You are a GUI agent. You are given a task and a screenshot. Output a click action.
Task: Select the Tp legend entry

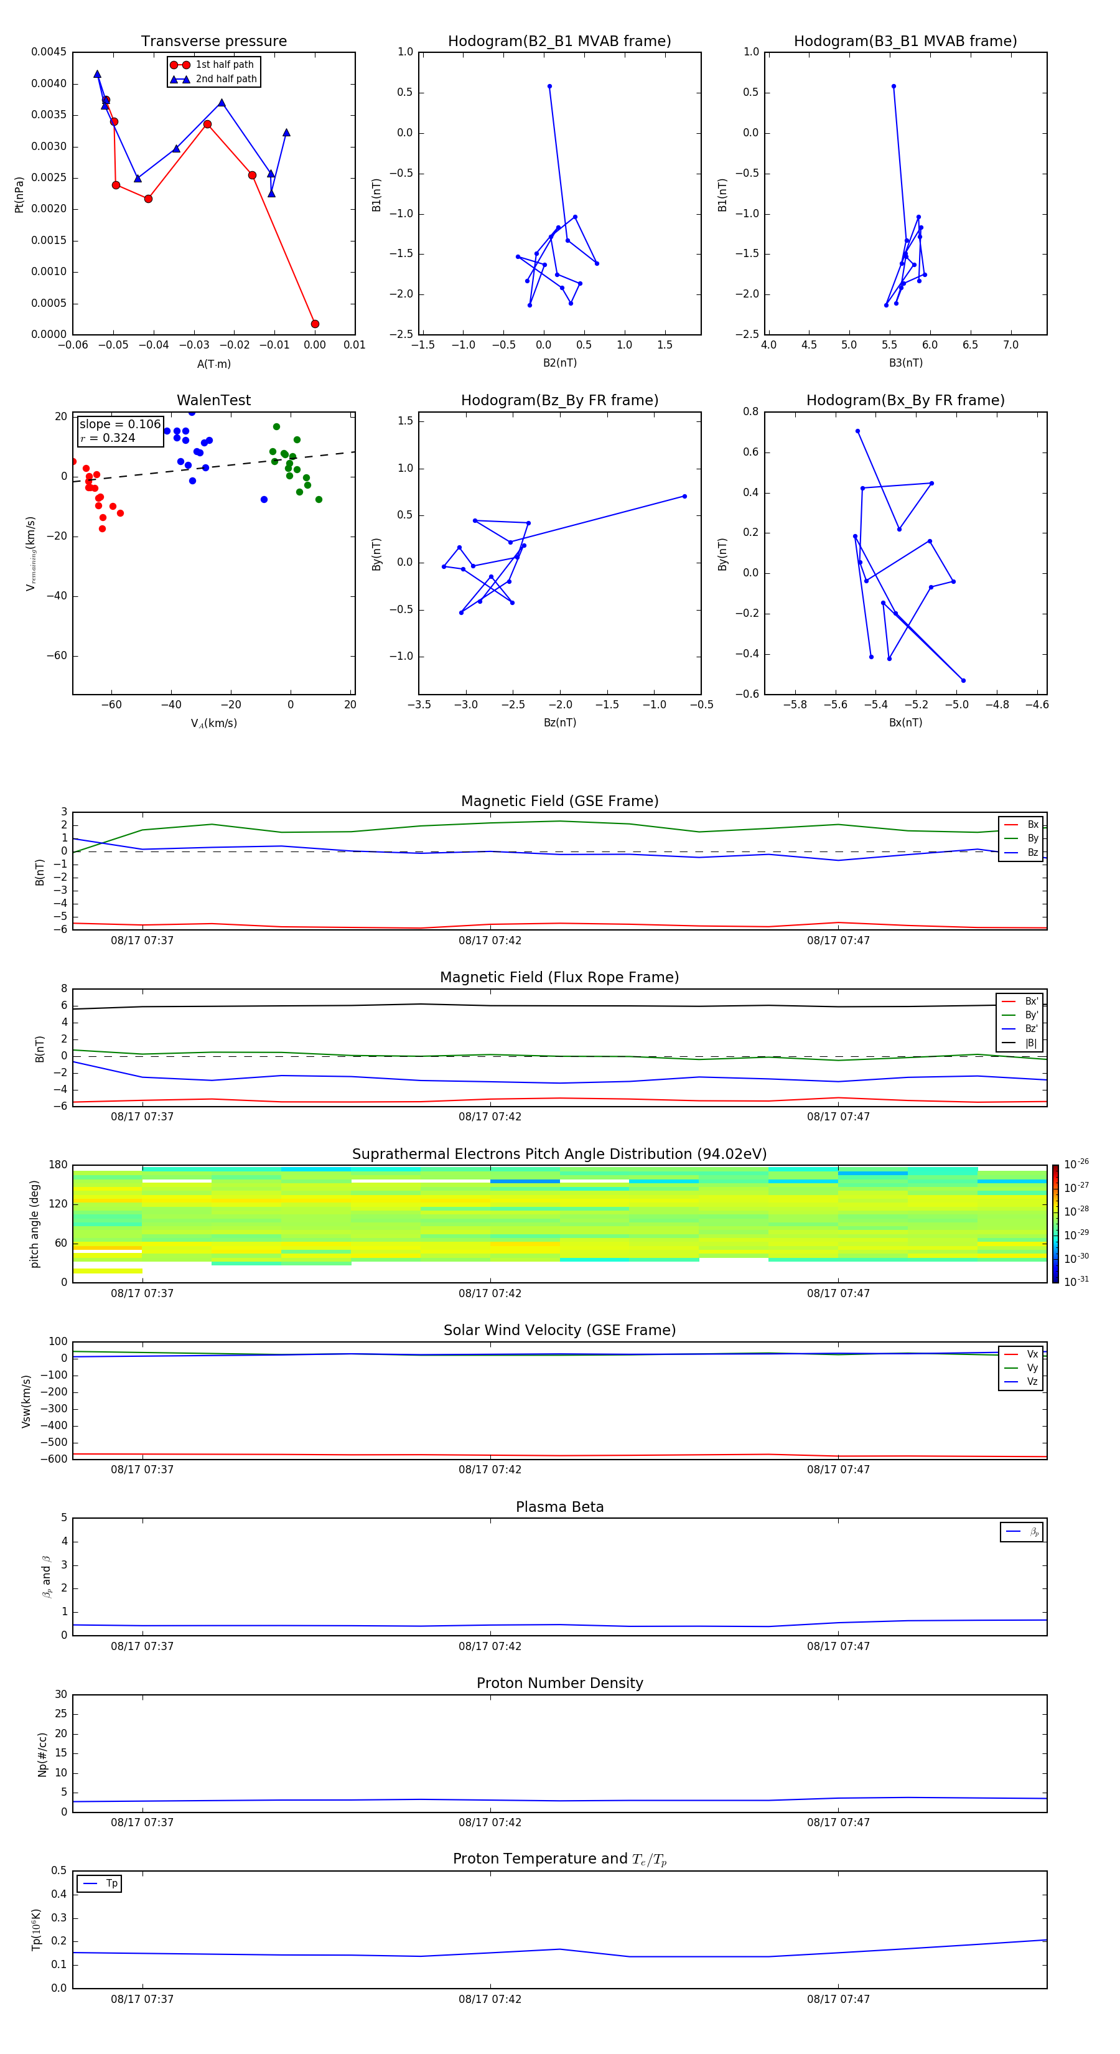(x=100, y=1883)
